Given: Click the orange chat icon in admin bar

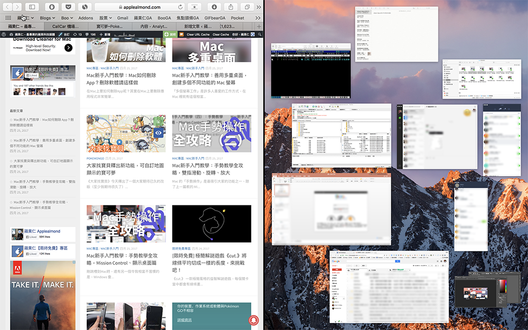Looking at the screenshot, I should click(x=182, y=34).
